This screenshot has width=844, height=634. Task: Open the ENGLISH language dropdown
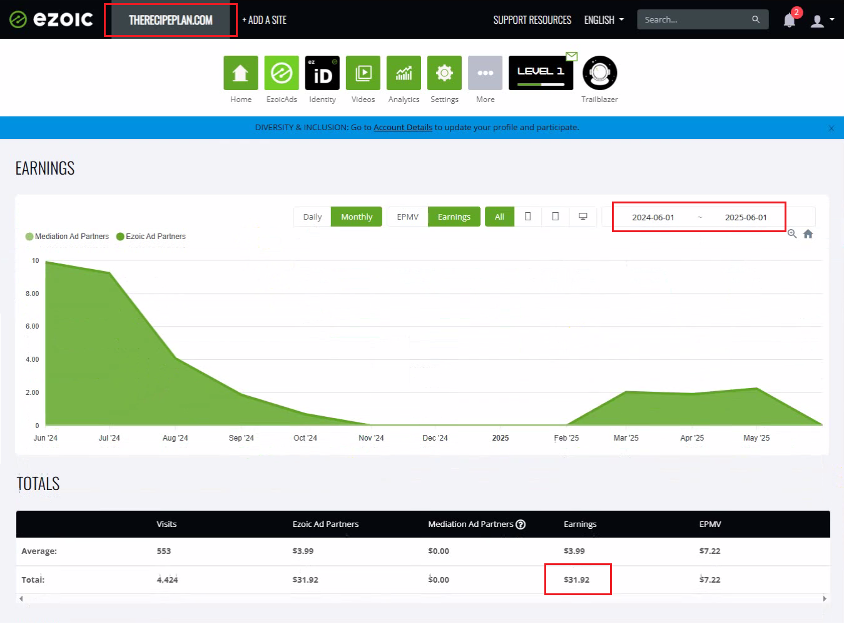pyautogui.click(x=604, y=20)
